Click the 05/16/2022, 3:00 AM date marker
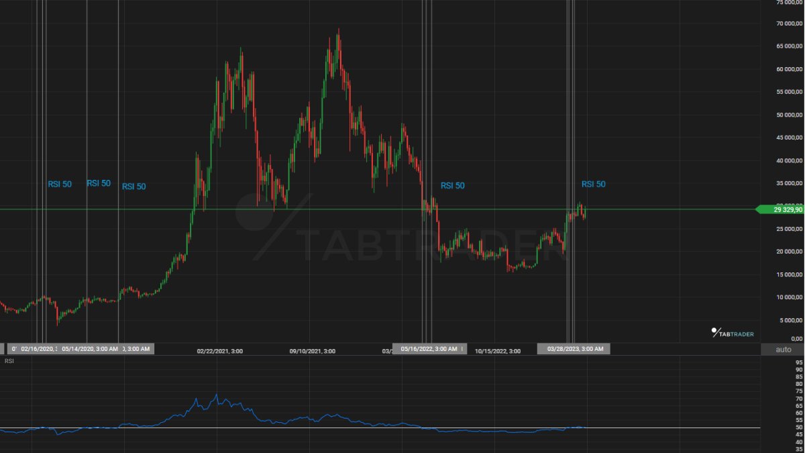 click(429, 349)
